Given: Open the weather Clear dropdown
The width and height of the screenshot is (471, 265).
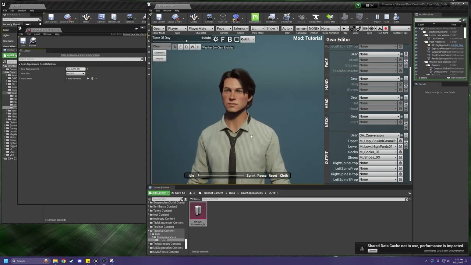Looking at the screenshot, I should pyautogui.click(x=162, y=47).
